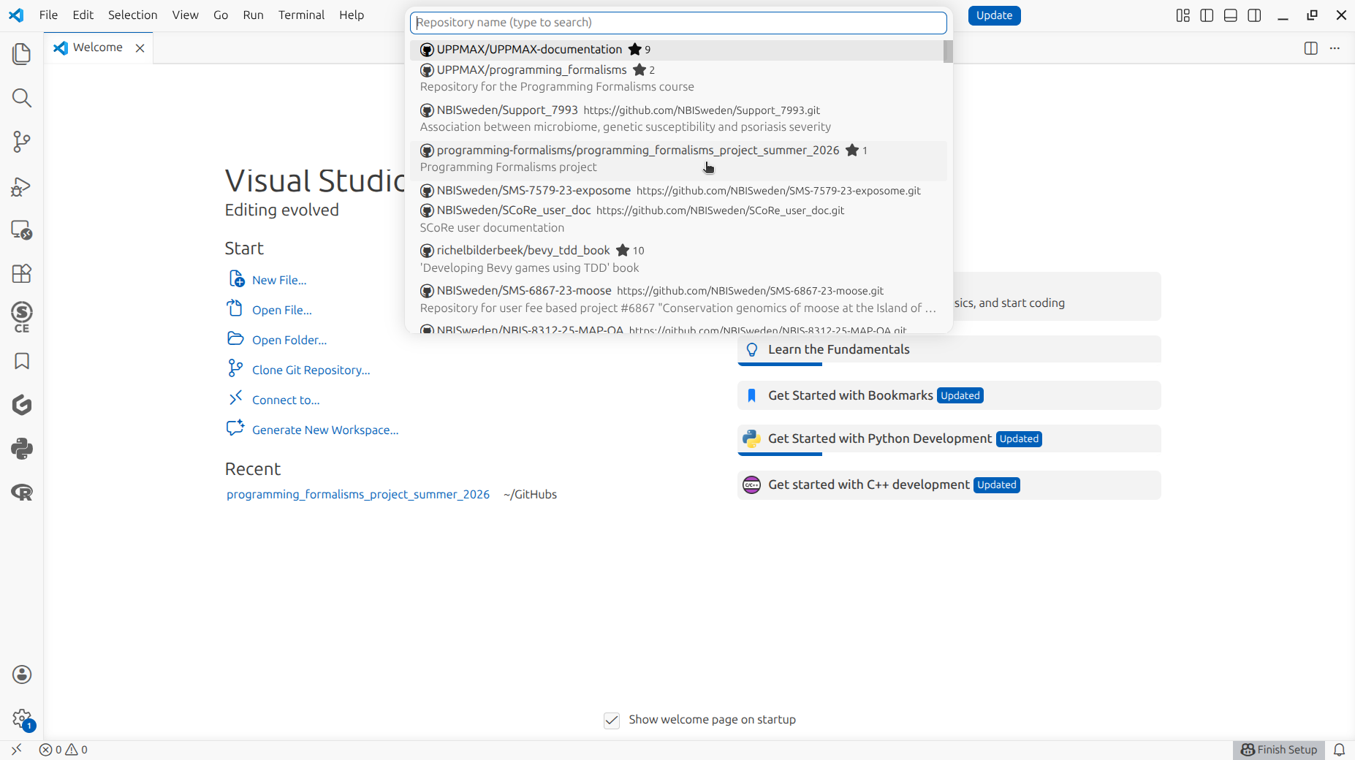Click Finish Setup in status bar
The image size is (1355, 760).
coord(1279,749)
